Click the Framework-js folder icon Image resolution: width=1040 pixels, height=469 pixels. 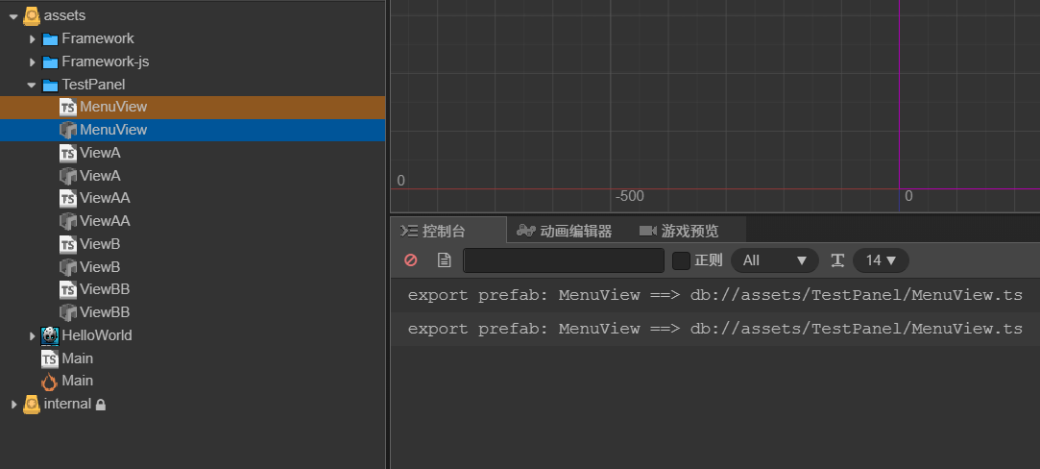tap(51, 62)
